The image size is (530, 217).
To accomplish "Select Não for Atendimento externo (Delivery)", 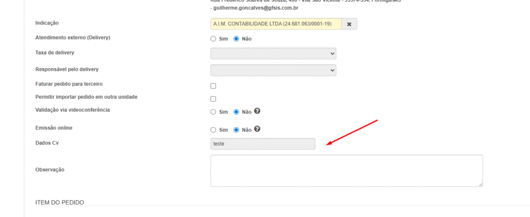I will tap(237, 39).
